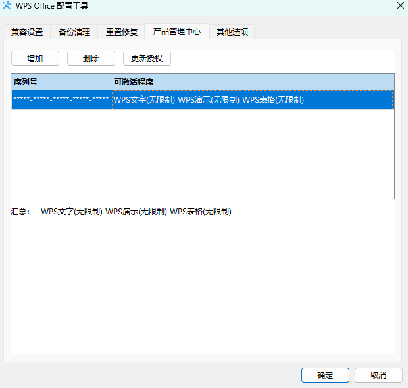Viewport: 408px width, 388px height.
Task: Click the 增加 button
Action: [35, 59]
